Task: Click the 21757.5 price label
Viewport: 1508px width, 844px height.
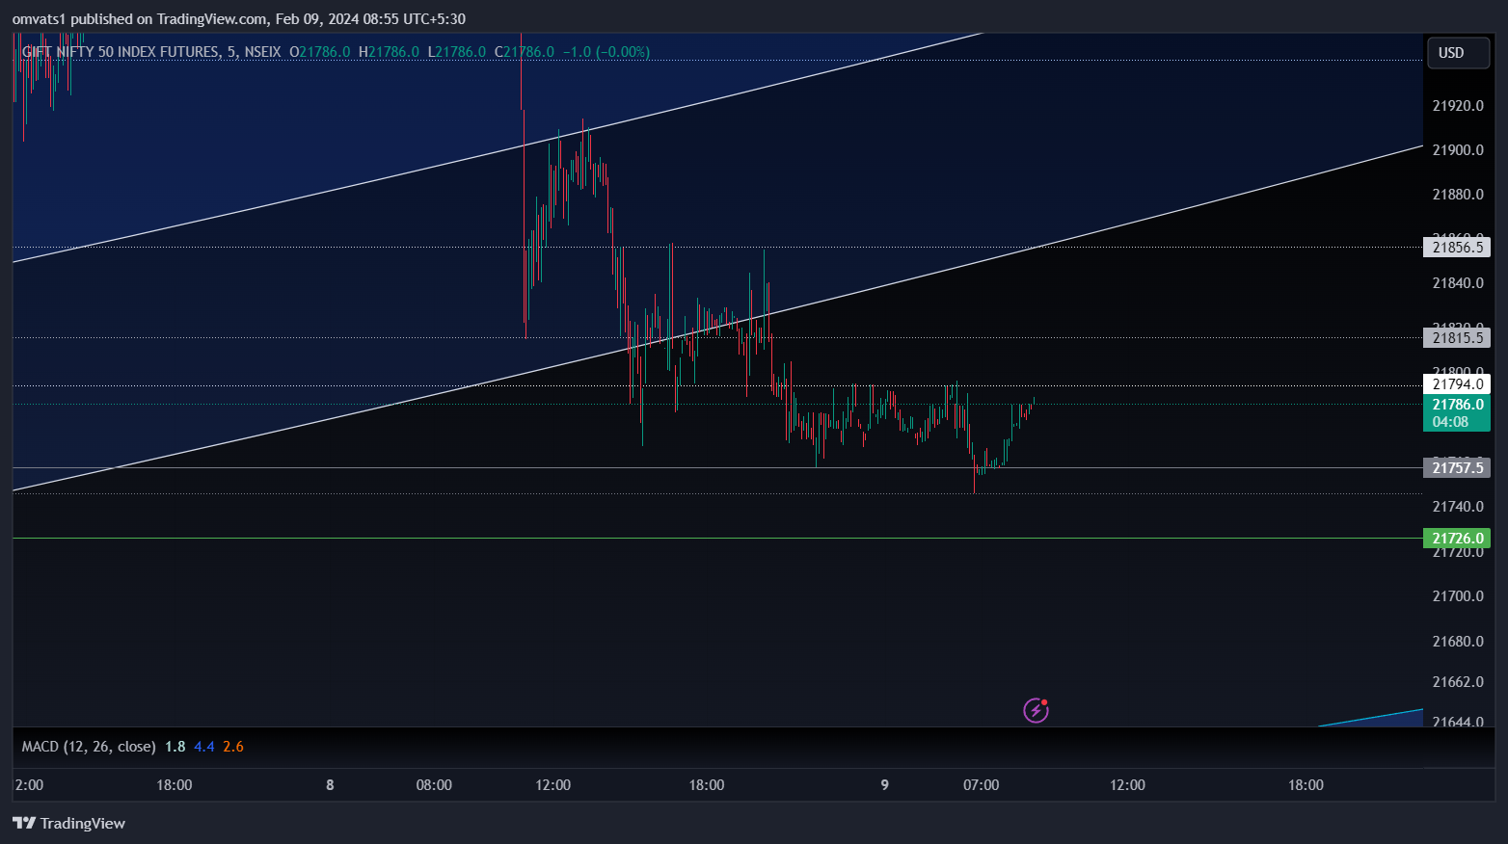Action: click(1457, 468)
